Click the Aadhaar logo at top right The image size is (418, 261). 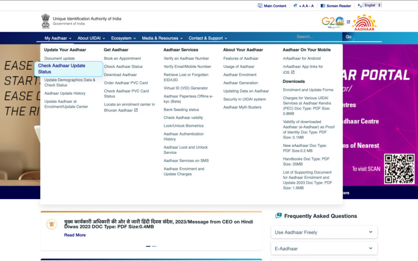[364, 22]
